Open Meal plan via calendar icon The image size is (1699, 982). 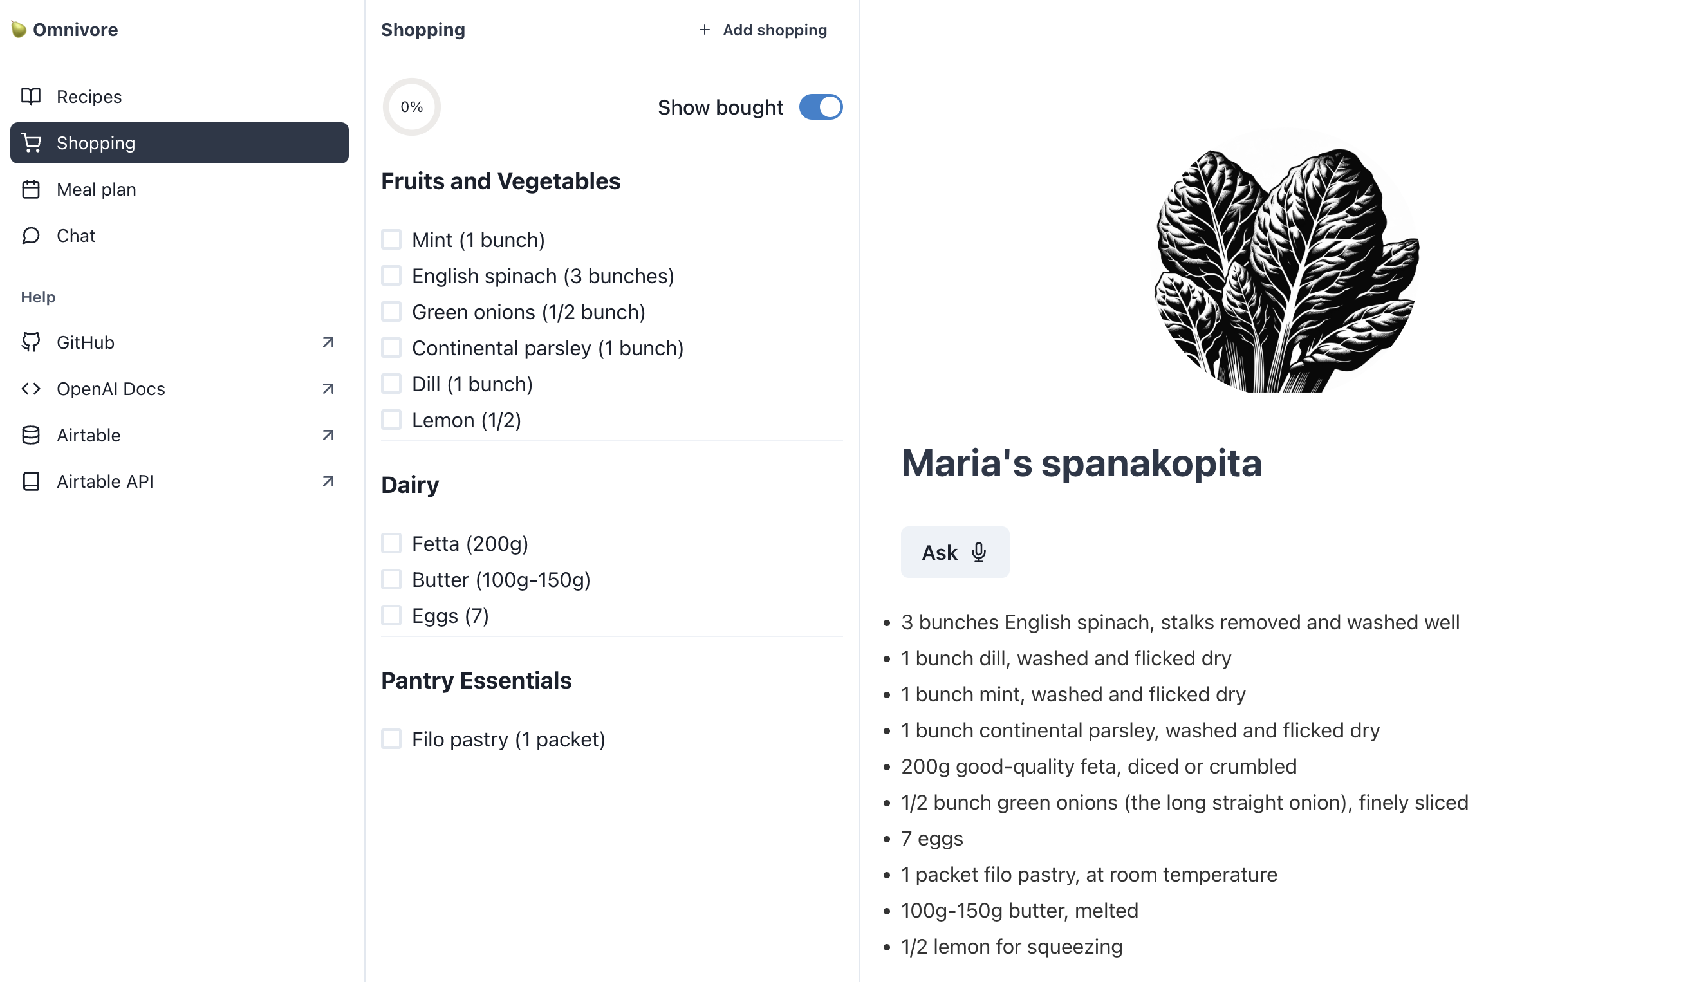[x=31, y=189]
